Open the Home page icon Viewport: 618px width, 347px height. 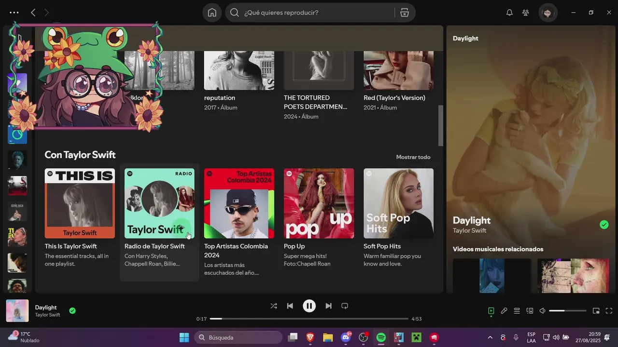pyautogui.click(x=212, y=13)
